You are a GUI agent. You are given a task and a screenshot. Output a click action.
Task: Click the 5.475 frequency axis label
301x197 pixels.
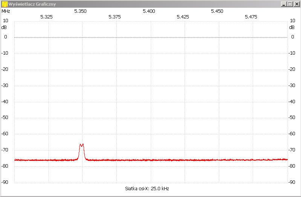point(251,17)
